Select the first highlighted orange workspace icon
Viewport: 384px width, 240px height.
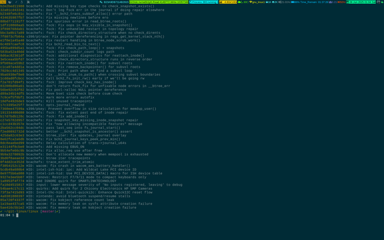tap(3, 2)
